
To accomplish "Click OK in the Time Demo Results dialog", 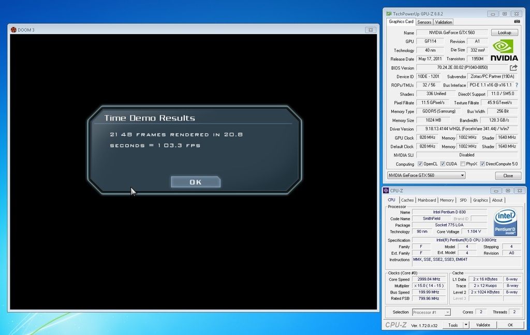I will pos(196,182).
